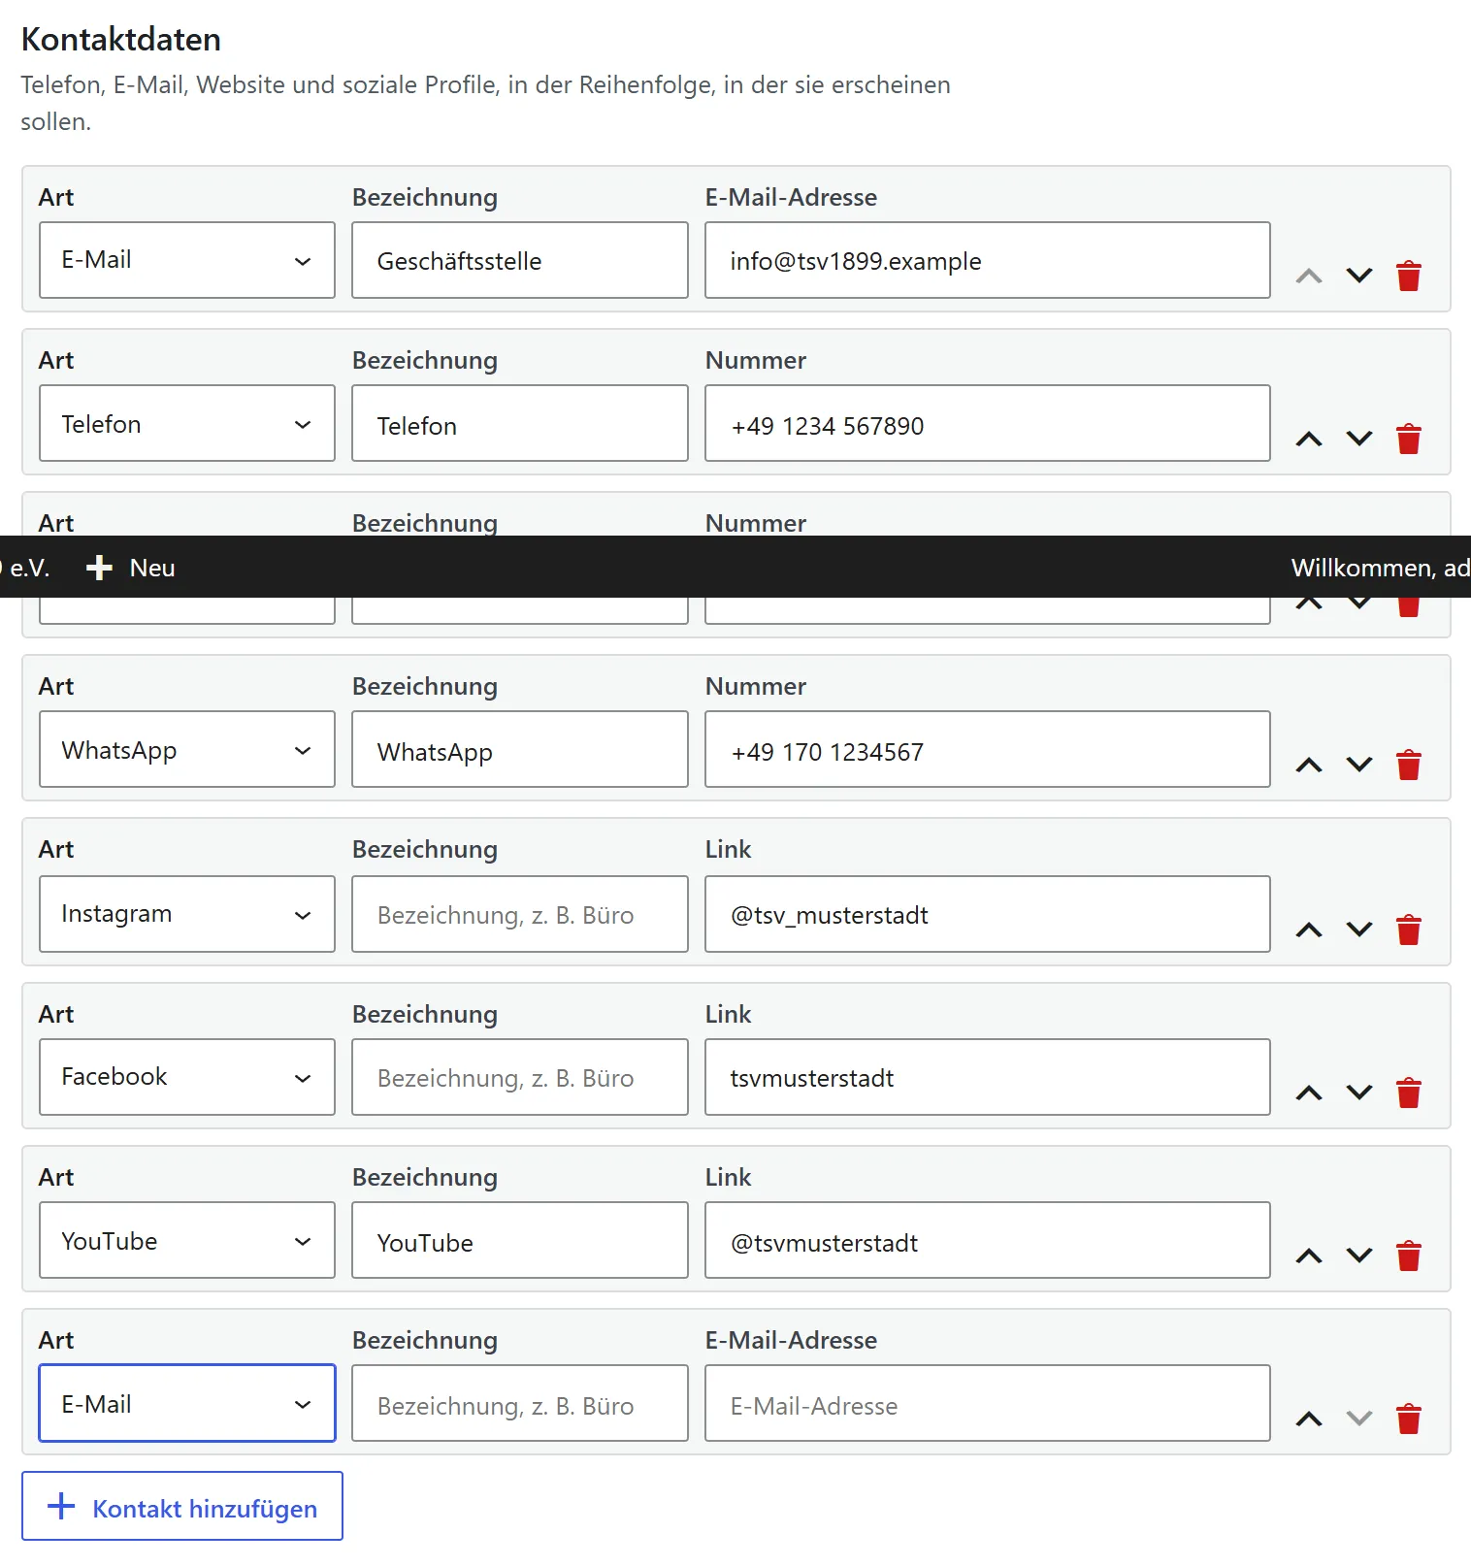Delete the Facebook tsvmusterstadt row
The width and height of the screenshot is (1471, 1566).
(1409, 1093)
